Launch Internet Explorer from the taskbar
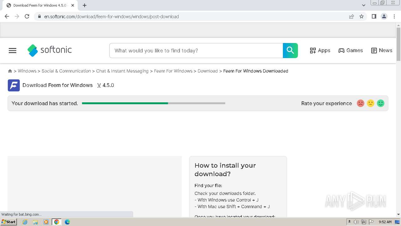 (25, 222)
